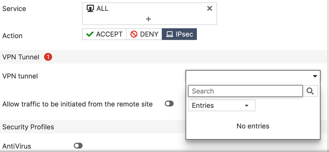This screenshot has height=152, width=329.
Task: Click the Security Profiles section header
Action: [x=28, y=127]
